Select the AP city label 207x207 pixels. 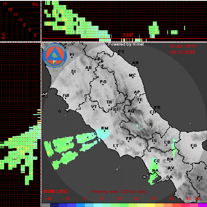coord(137,92)
